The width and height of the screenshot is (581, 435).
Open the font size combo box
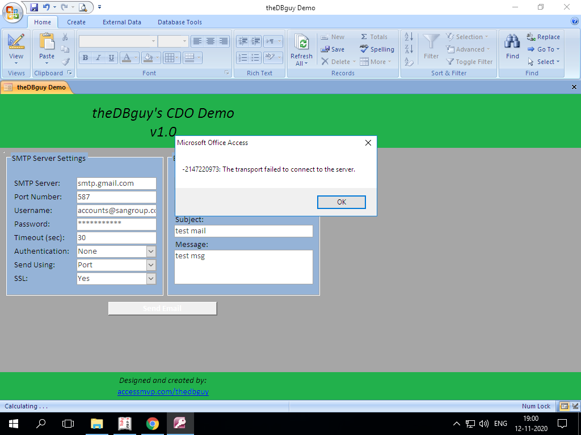[174, 41]
